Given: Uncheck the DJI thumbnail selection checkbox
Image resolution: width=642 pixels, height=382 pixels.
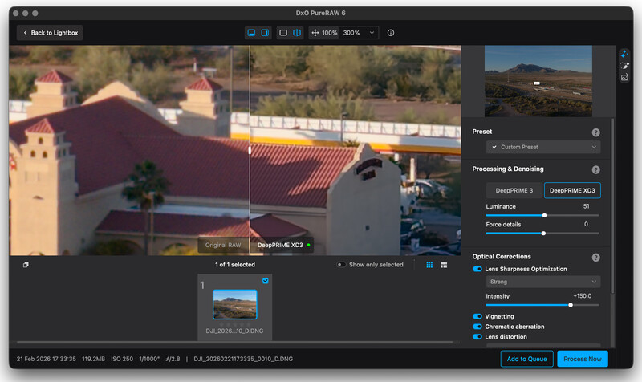Looking at the screenshot, I should pos(266,280).
